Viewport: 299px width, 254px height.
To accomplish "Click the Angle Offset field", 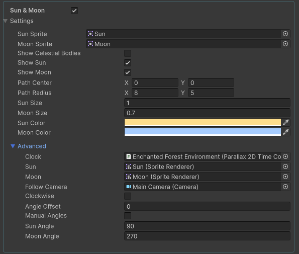I will tap(207, 207).
